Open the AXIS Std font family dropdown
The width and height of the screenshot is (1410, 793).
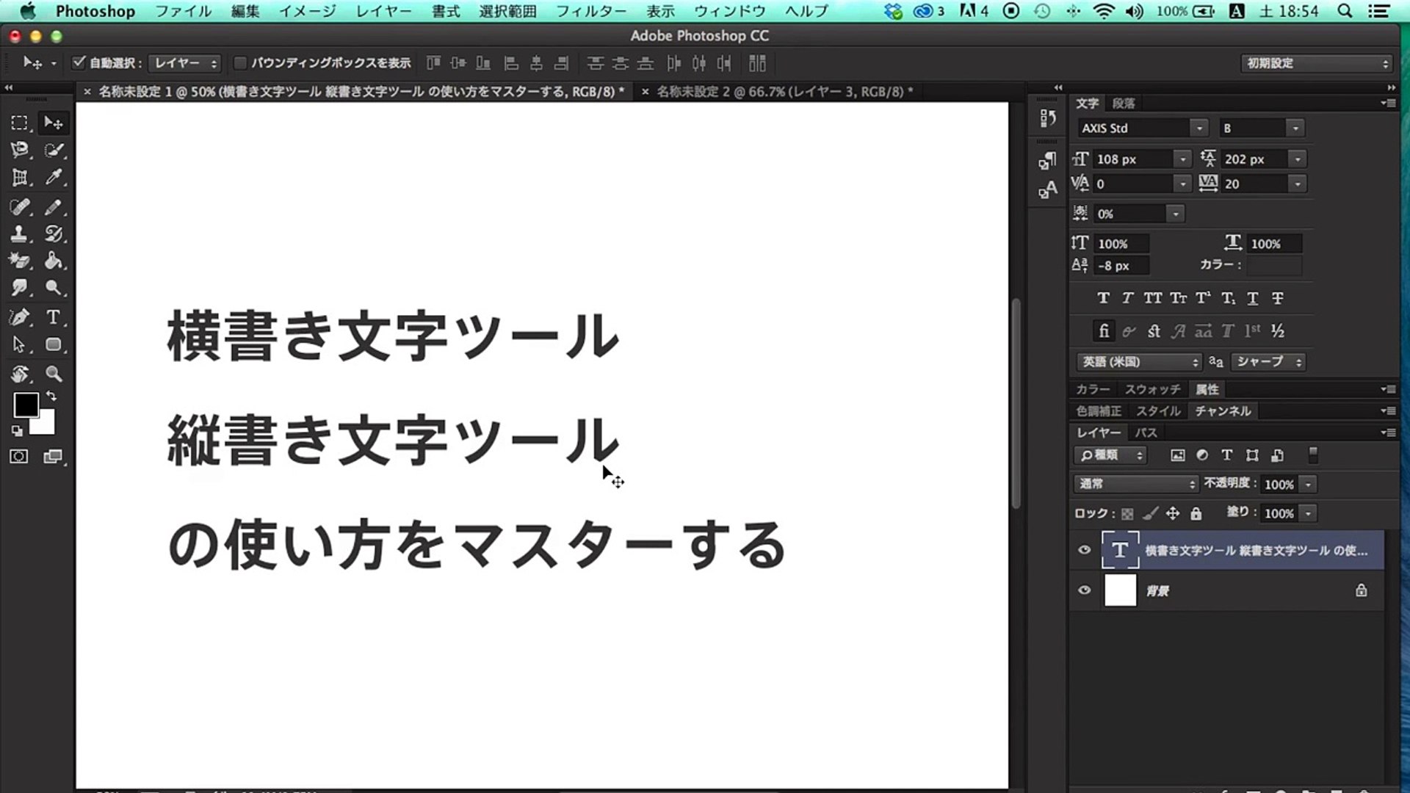1198,128
